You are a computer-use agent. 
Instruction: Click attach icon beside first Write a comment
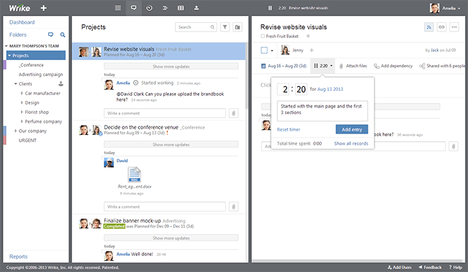point(234,114)
